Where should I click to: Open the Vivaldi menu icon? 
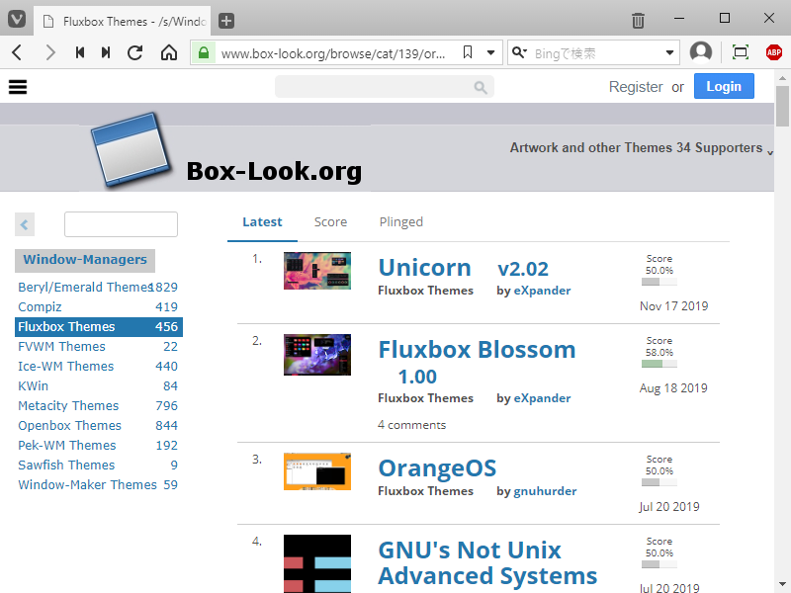tap(17, 20)
